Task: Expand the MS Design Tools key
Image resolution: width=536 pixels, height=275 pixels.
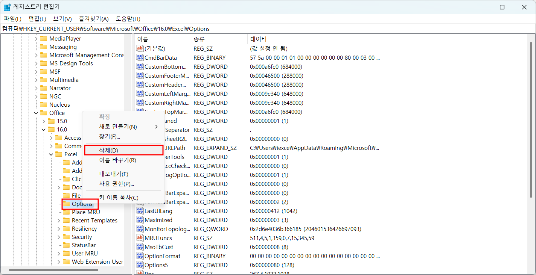Action: pos(36,63)
